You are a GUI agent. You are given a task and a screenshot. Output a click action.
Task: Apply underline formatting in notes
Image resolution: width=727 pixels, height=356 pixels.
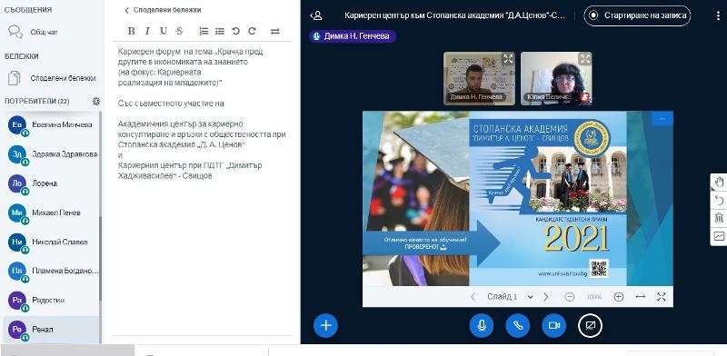click(x=164, y=31)
